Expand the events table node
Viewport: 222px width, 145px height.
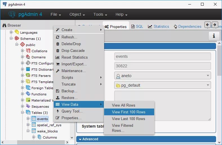pos(28,119)
